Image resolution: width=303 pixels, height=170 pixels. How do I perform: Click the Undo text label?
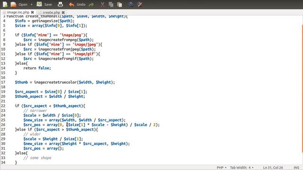point(81,4)
